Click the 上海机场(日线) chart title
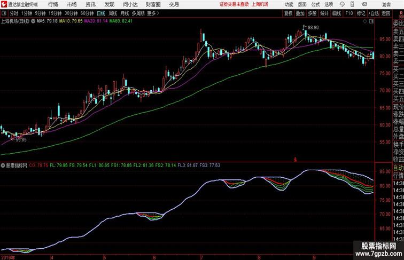 (15, 21)
